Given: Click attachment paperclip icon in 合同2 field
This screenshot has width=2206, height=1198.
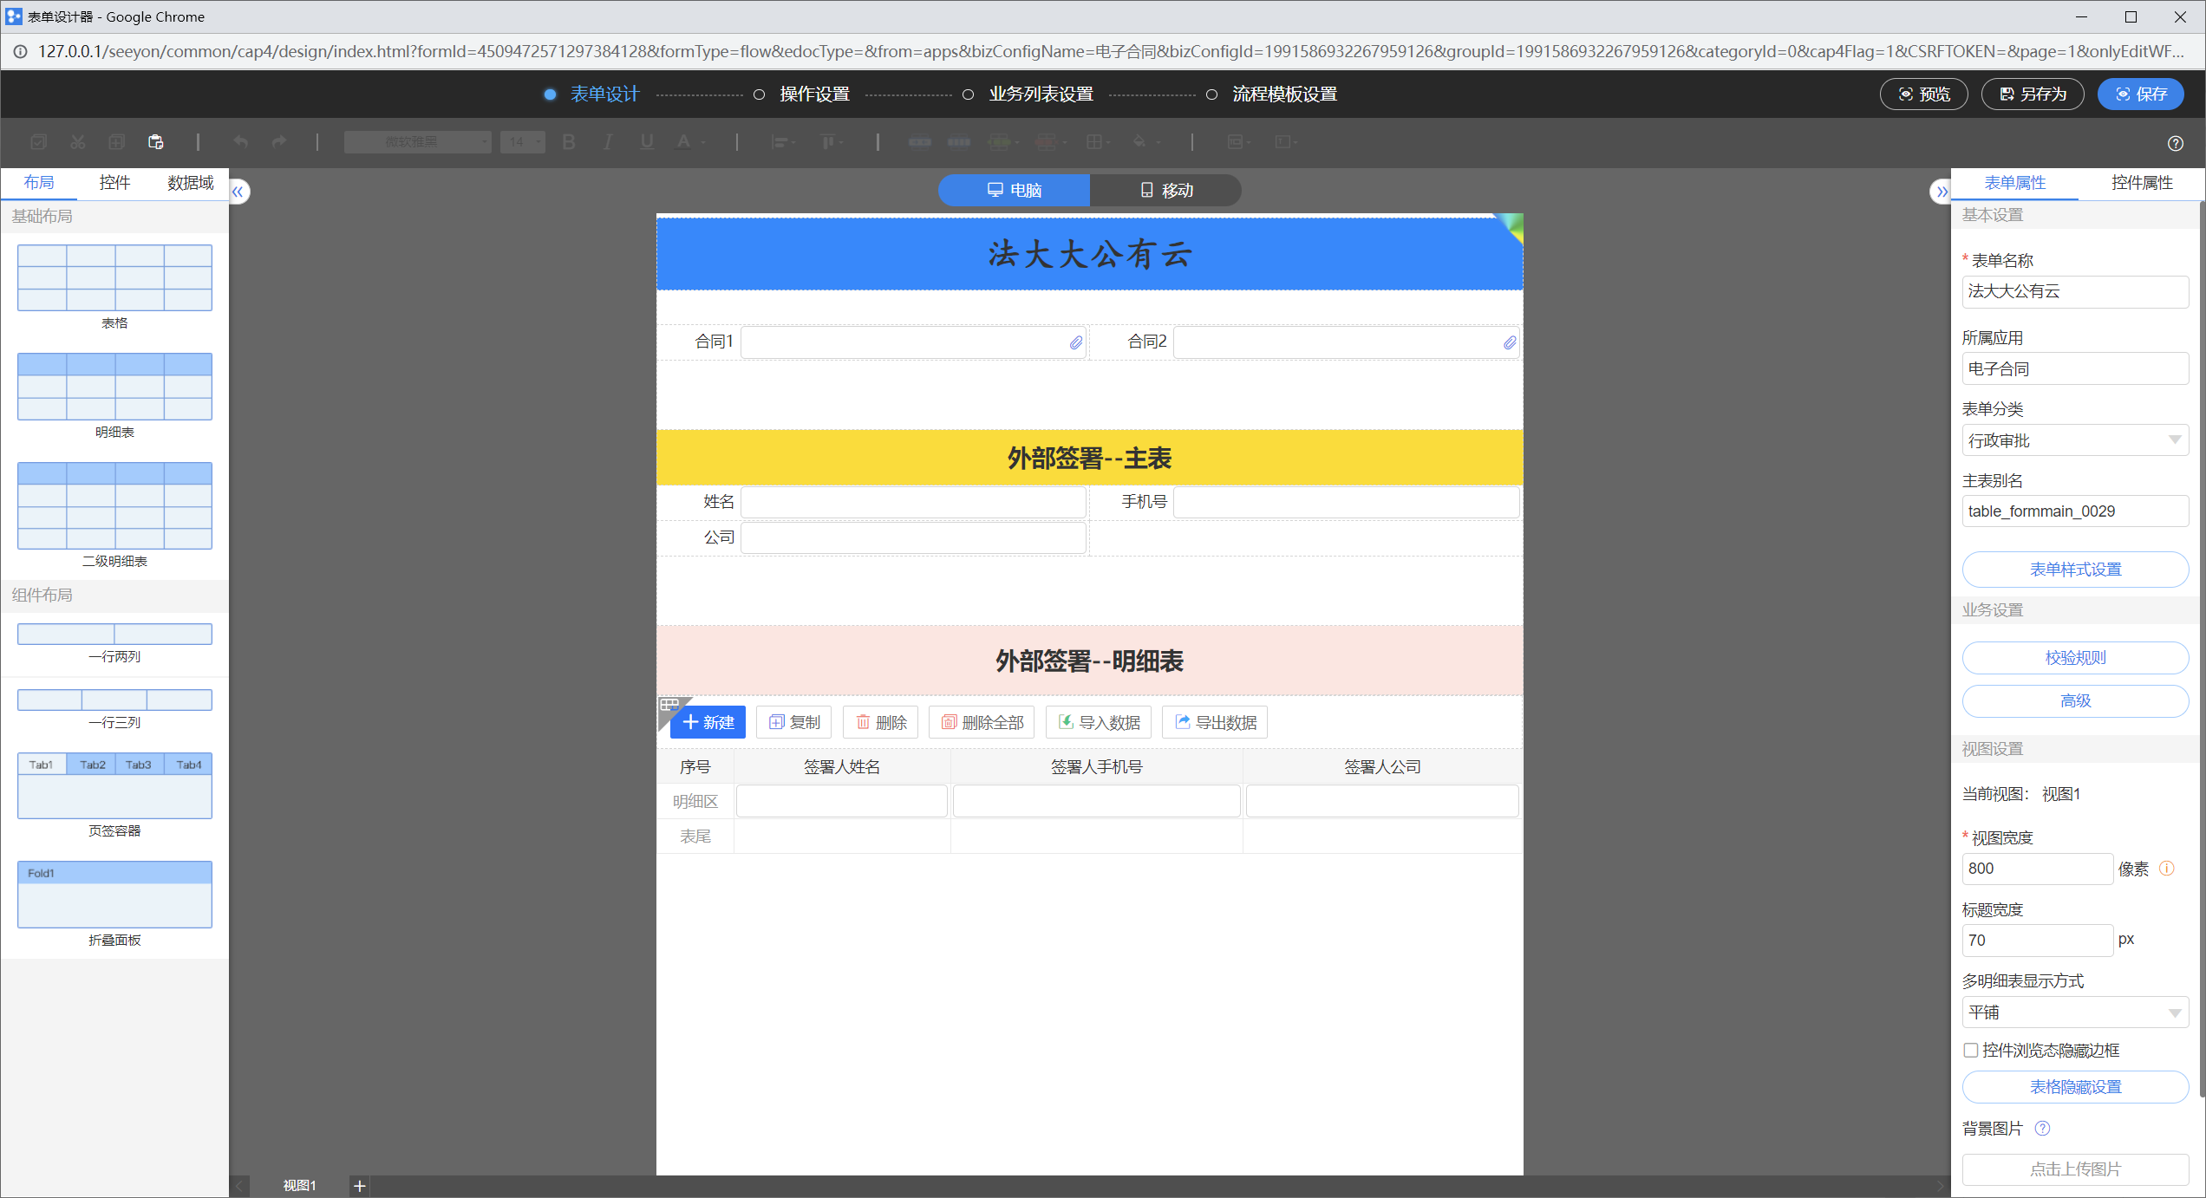Looking at the screenshot, I should pyautogui.click(x=1509, y=342).
